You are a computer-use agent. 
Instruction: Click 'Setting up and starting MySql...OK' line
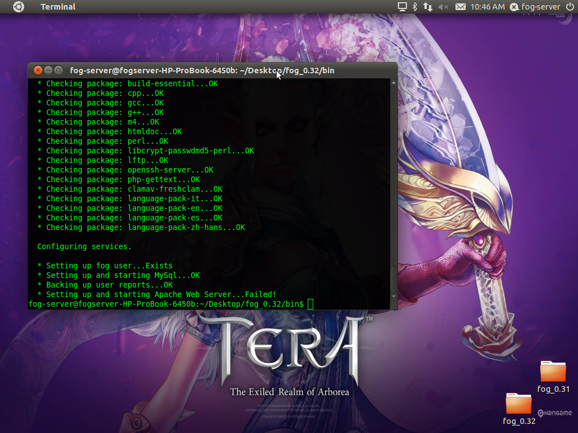pyautogui.click(x=119, y=275)
